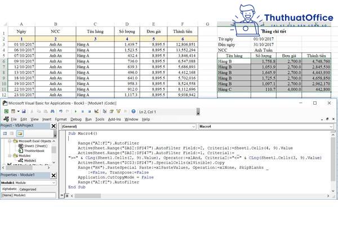The height and width of the screenshot is (225, 338).
Task: Open the Run menu
Action: [x=88, y=119]
